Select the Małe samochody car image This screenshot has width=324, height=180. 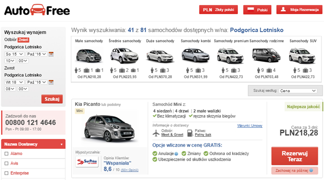89,55
